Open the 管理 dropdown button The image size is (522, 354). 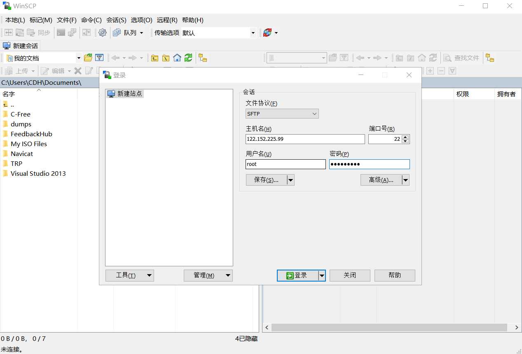[208, 275]
